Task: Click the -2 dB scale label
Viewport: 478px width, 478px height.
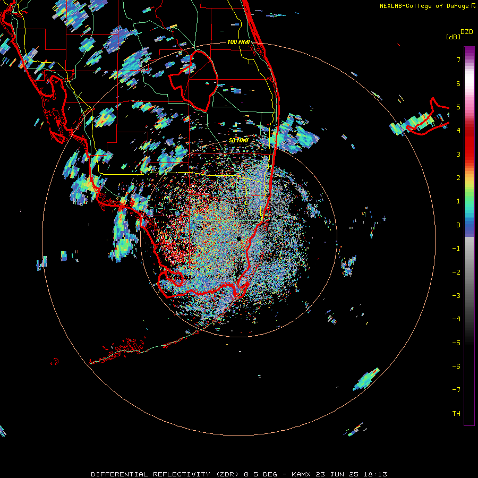Action: [x=456, y=272]
